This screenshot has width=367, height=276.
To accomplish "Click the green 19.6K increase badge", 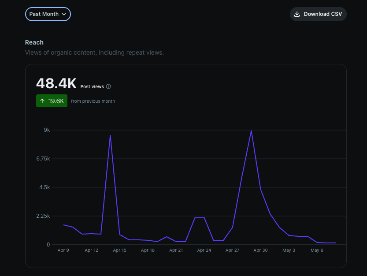I will pyautogui.click(x=52, y=101).
